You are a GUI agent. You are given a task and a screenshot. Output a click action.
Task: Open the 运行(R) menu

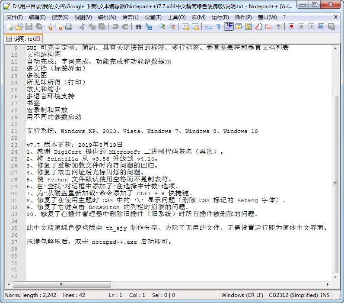220,17
